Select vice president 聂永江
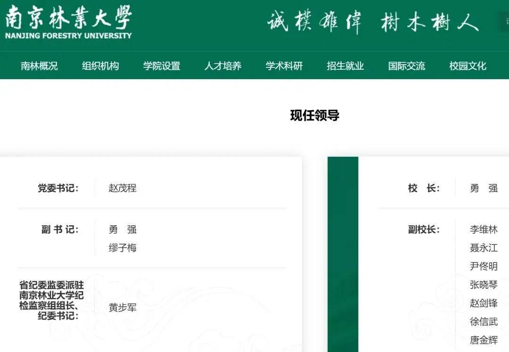This screenshot has width=509, height=352. tap(484, 248)
